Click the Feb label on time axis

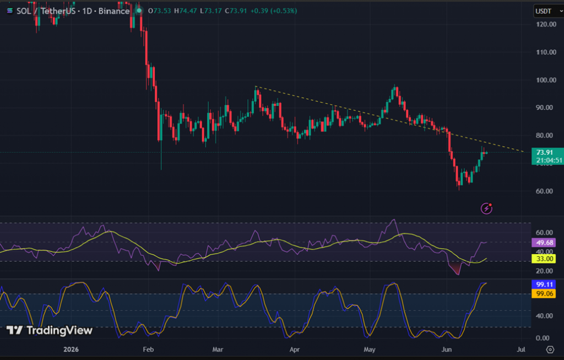point(148,349)
